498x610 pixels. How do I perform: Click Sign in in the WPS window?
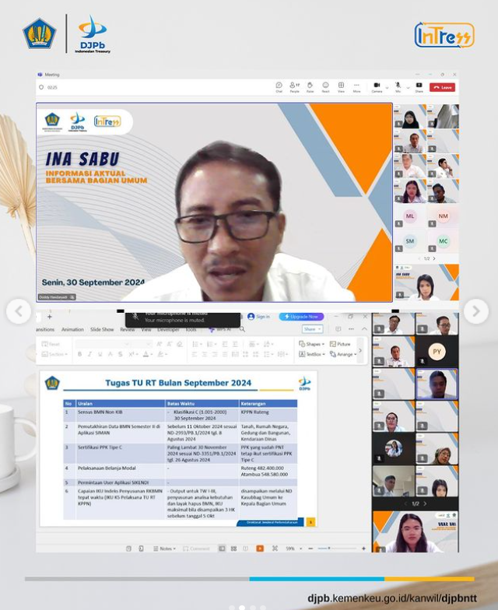tap(258, 317)
